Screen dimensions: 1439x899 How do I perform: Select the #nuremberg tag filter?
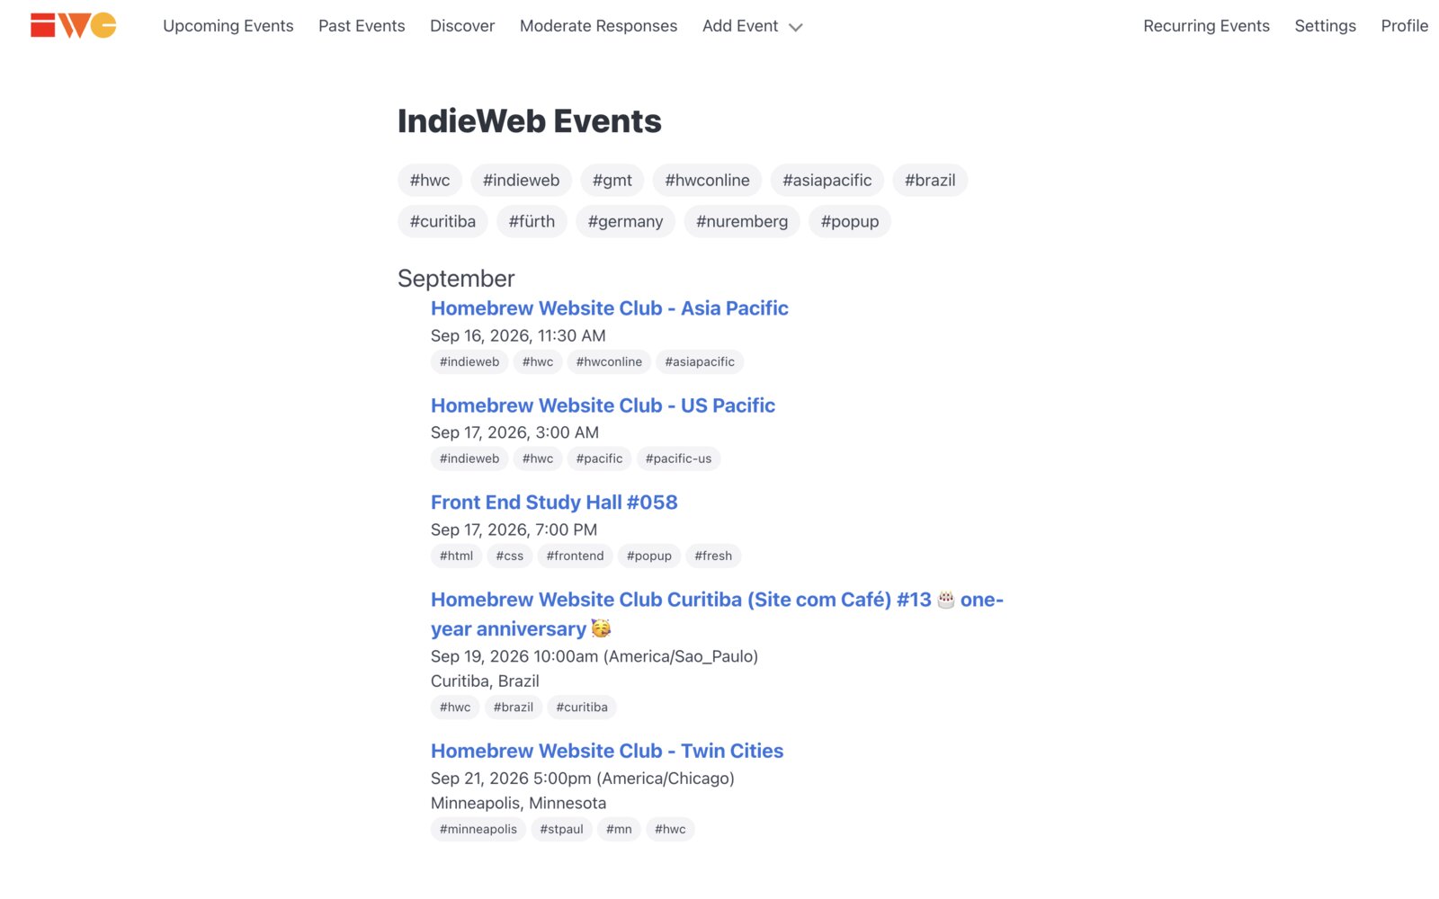742,221
